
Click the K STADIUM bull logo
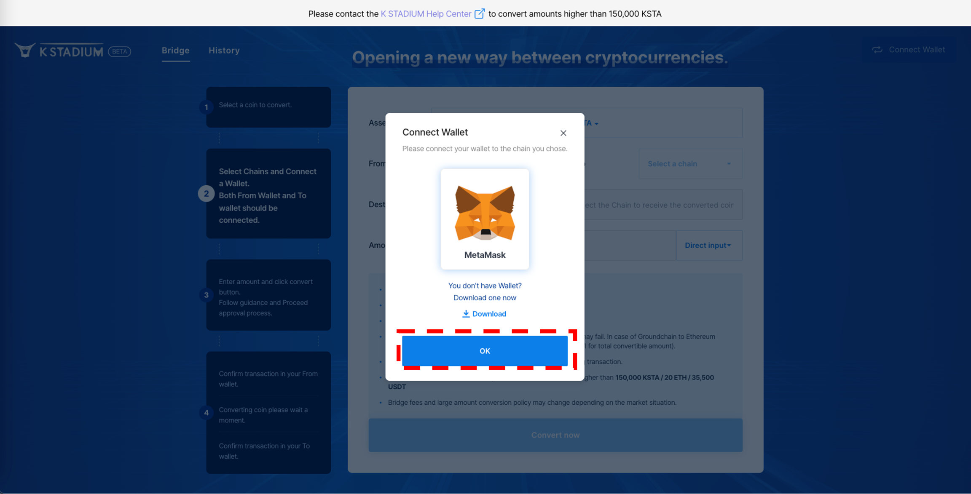coord(25,51)
